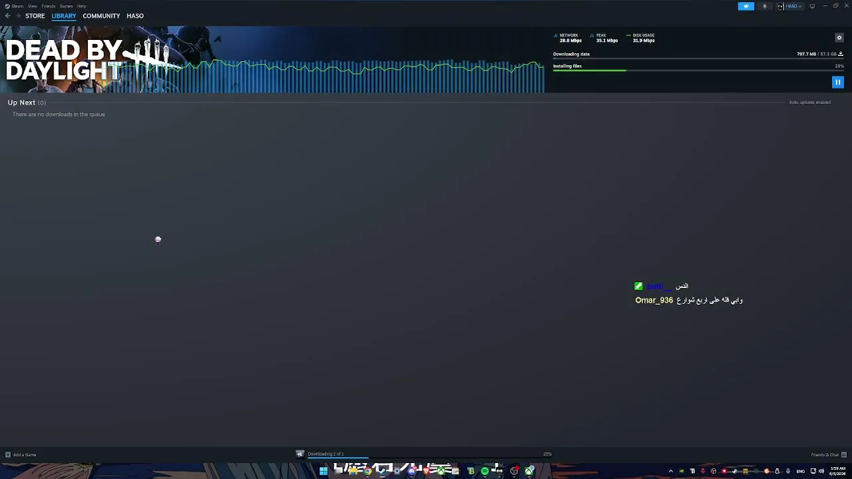Open the Games menu

click(x=66, y=6)
